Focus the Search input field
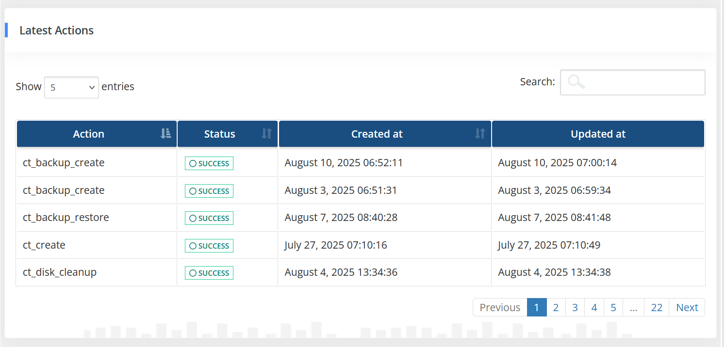 tap(633, 82)
